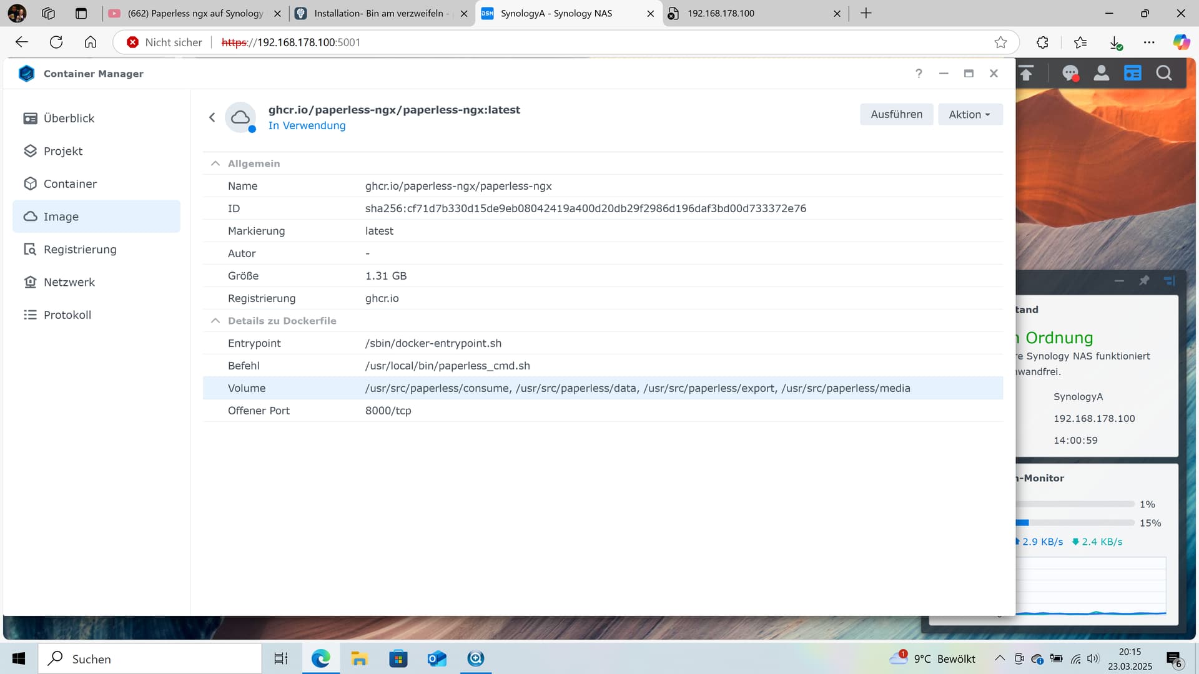The height and width of the screenshot is (674, 1199).
Task: Pin the DSM widget panel
Action: [x=1144, y=281]
